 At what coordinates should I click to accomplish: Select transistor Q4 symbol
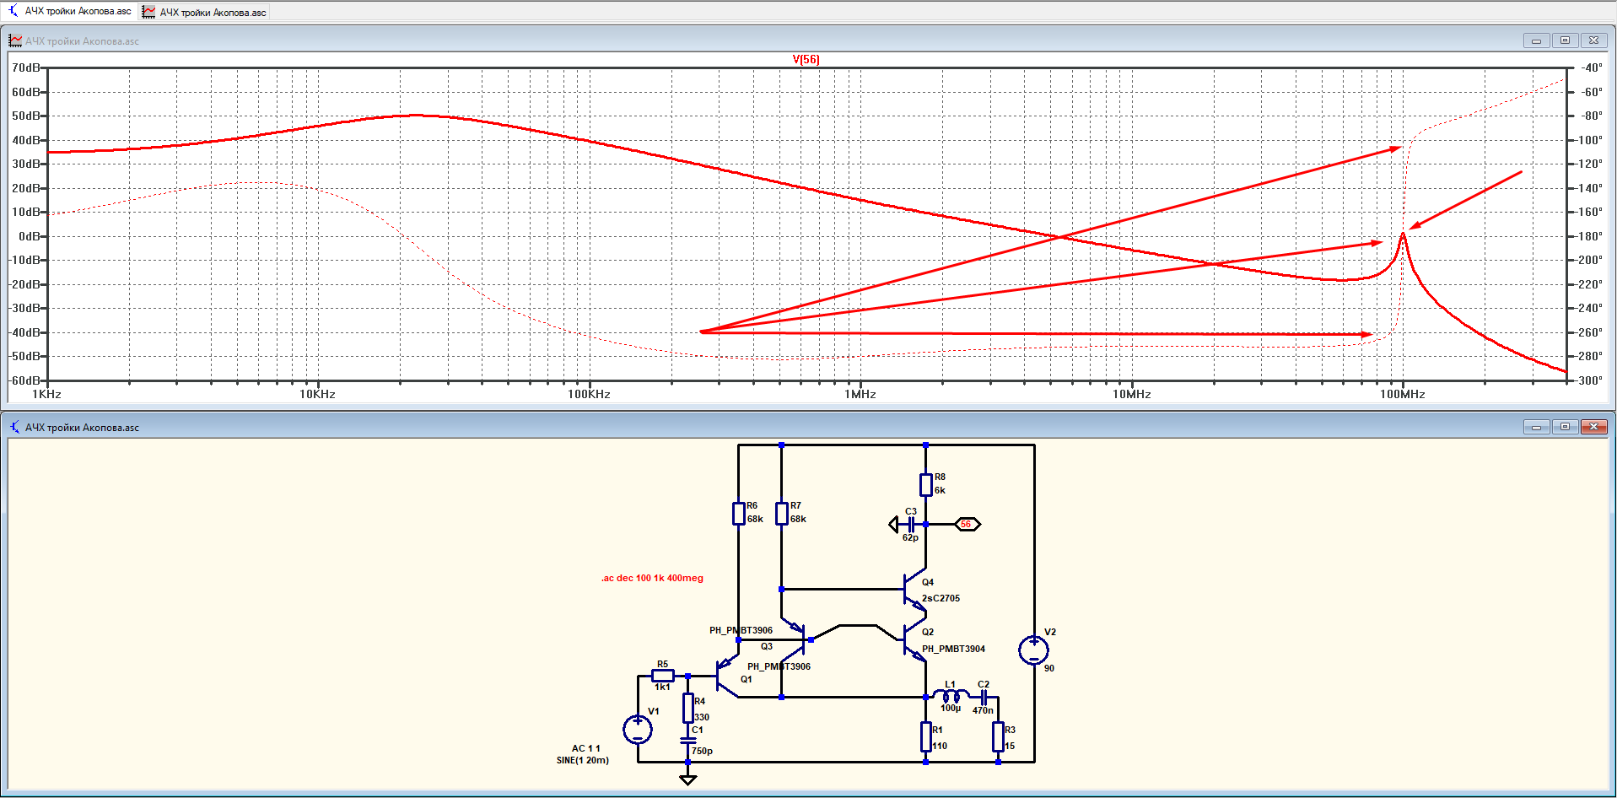tap(914, 590)
